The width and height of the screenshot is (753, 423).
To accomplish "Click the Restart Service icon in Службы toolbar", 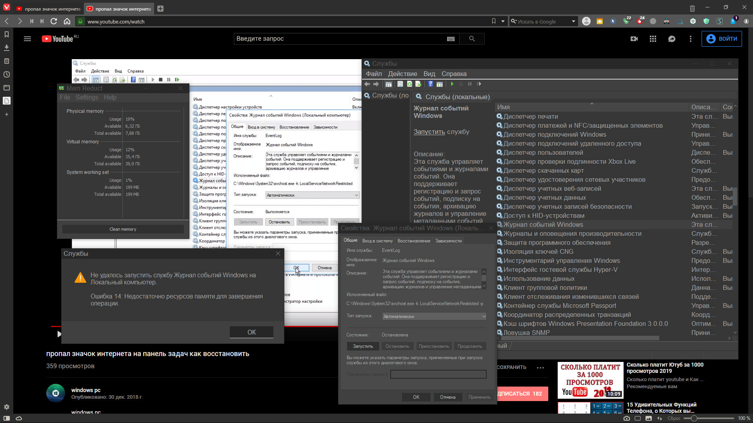I will tap(479, 84).
